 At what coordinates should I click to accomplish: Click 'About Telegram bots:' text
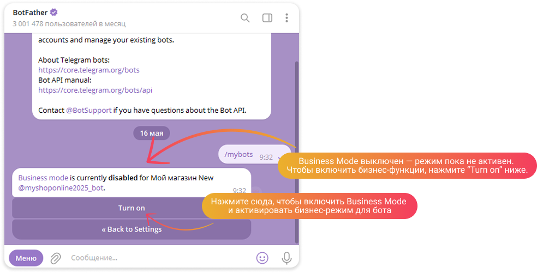pyautogui.click(x=74, y=60)
